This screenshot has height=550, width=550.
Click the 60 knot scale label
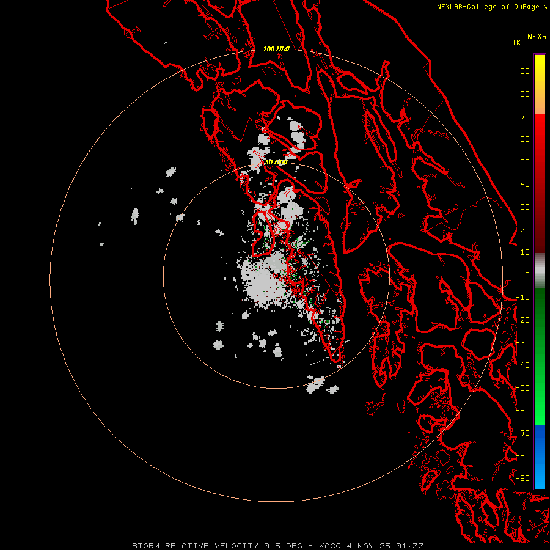point(525,139)
